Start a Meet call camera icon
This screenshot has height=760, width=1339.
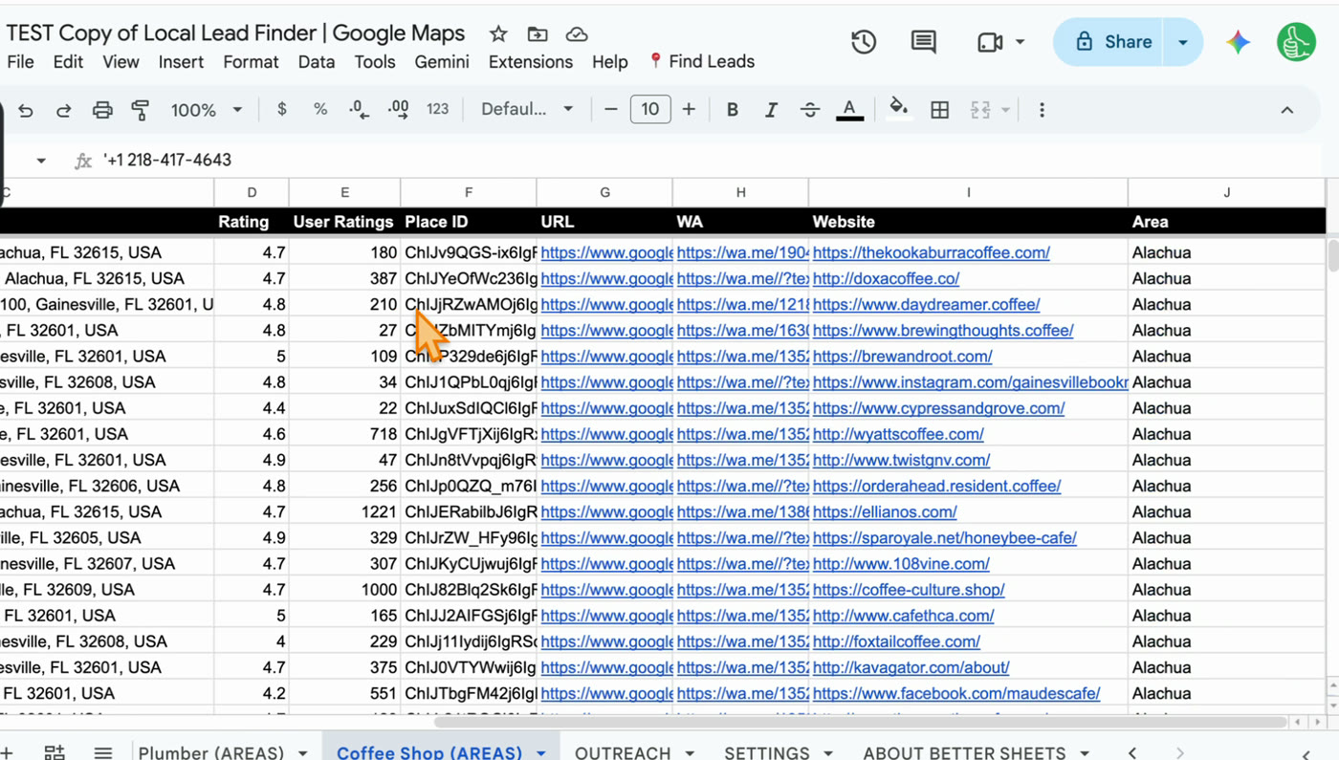[990, 42]
